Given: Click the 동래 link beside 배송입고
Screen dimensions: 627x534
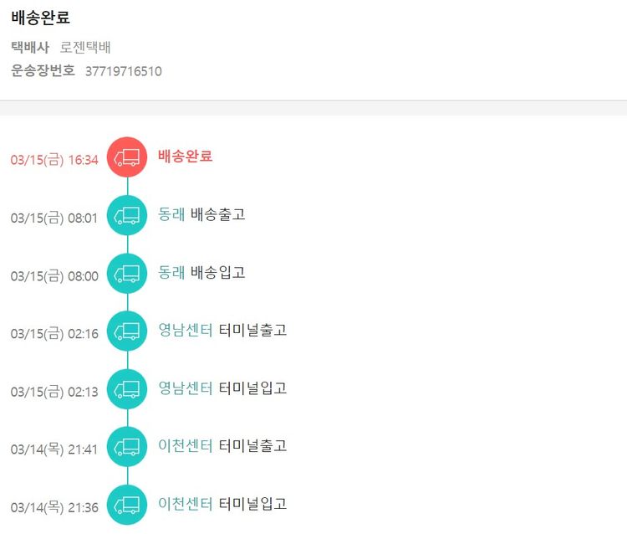Looking at the screenshot, I should pos(171,272).
